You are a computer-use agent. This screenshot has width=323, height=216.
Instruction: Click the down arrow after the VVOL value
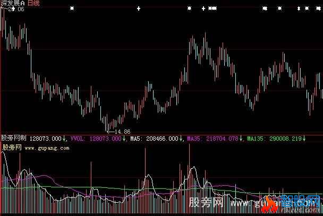pyautogui.click(x=124, y=139)
